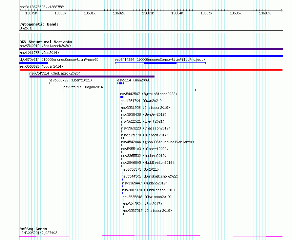Click the 13681k ruler mark
This screenshot has width=292, height=240.
tap(90, 13)
